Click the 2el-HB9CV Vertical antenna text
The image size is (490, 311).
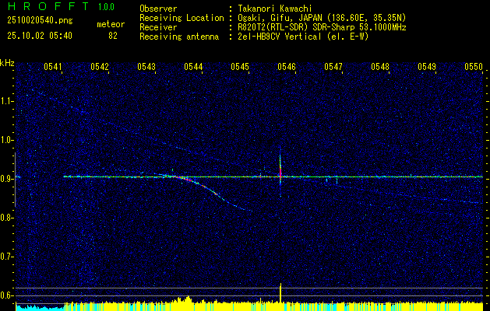coord(303,37)
